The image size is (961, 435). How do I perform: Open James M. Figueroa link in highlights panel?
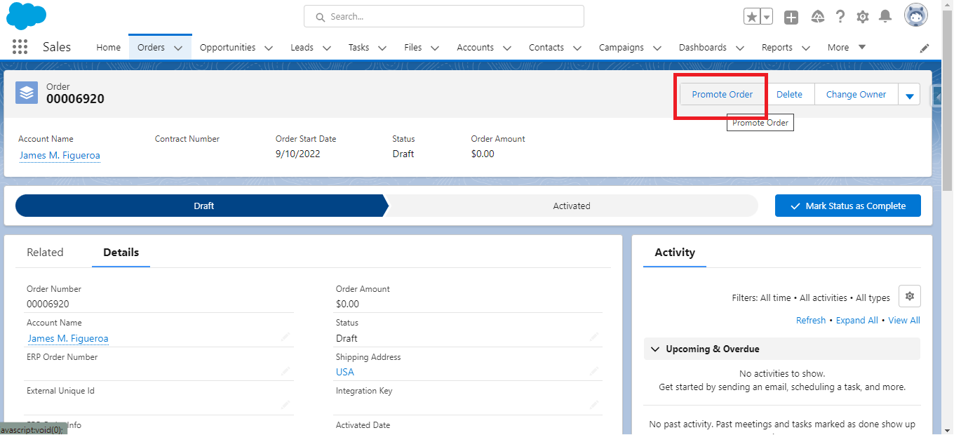(x=60, y=155)
